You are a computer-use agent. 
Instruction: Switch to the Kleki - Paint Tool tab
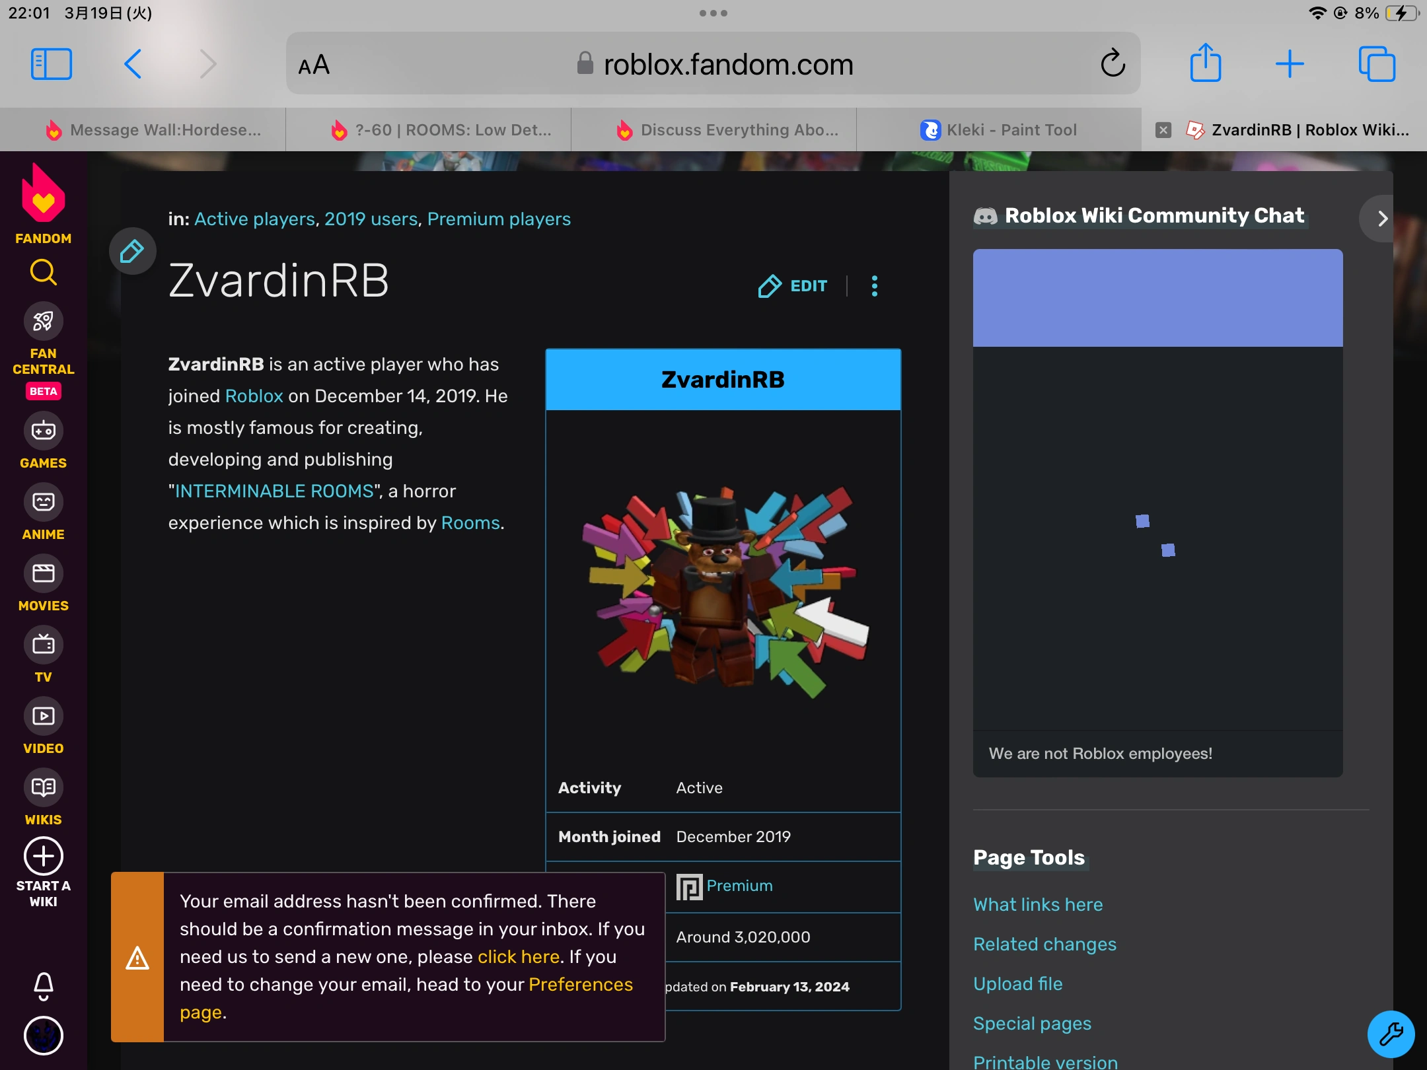click(999, 130)
